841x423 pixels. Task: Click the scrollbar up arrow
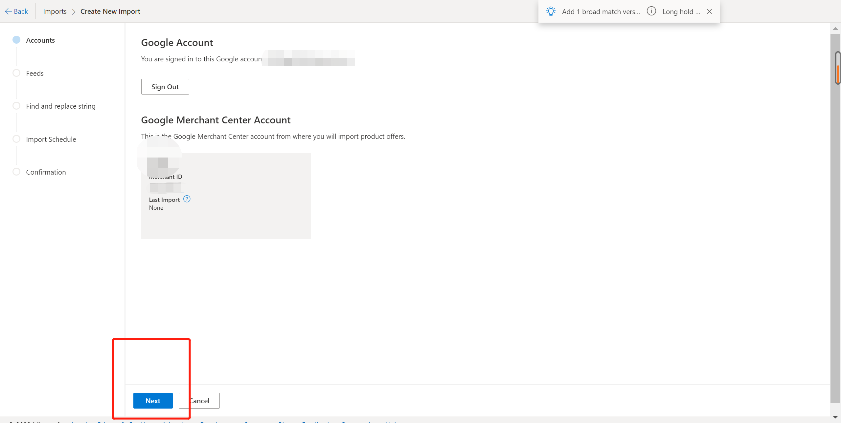[835, 29]
